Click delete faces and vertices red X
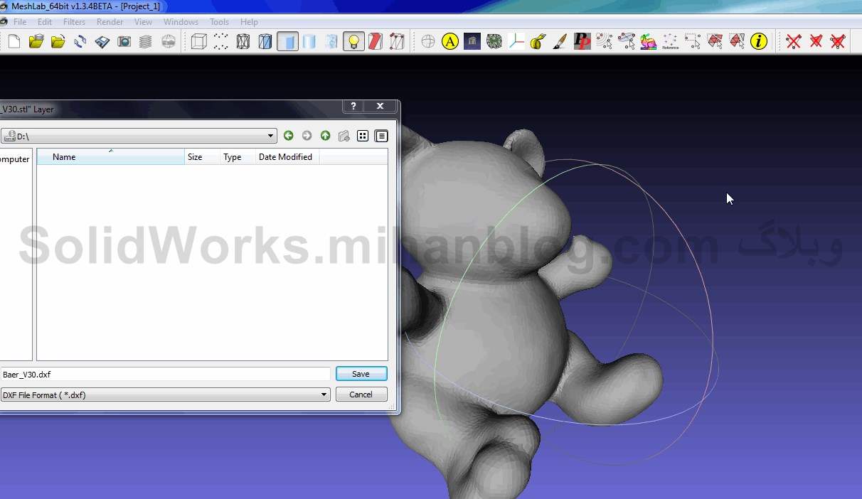 [x=838, y=42]
